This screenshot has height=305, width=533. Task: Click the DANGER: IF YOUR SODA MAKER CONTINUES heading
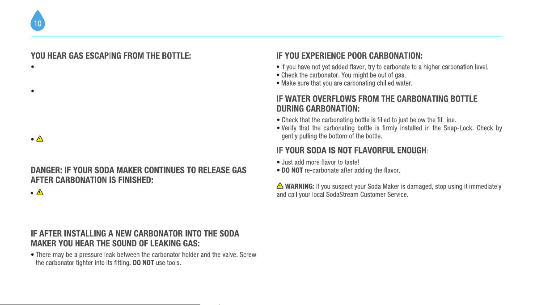(x=139, y=175)
